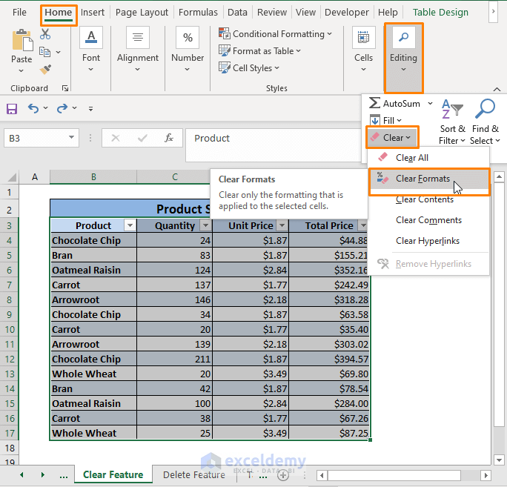This screenshot has height=487, width=507.
Task: Click the Insert Function fx icon
Action: tap(168, 138)
